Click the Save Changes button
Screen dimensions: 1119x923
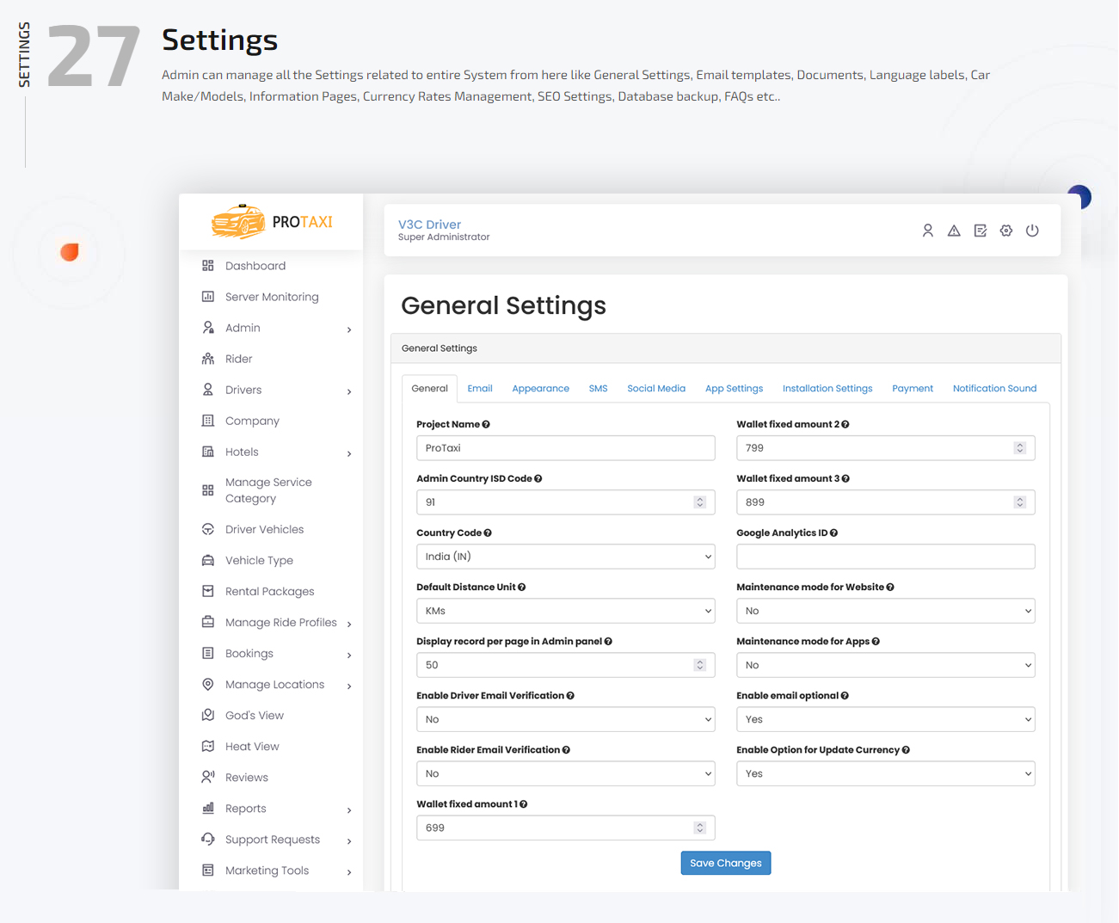pyautogui.click(x=726, y=863)
